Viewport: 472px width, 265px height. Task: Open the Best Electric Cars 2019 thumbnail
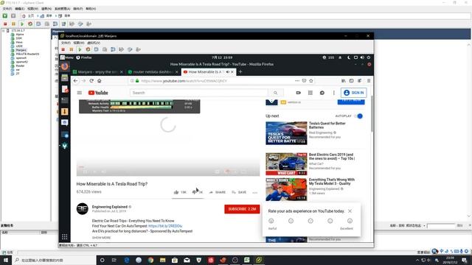pyautogui.click(x=286, y=164)
